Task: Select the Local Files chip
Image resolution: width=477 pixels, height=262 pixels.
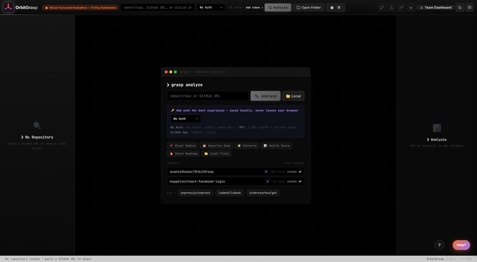Action: 216,154
